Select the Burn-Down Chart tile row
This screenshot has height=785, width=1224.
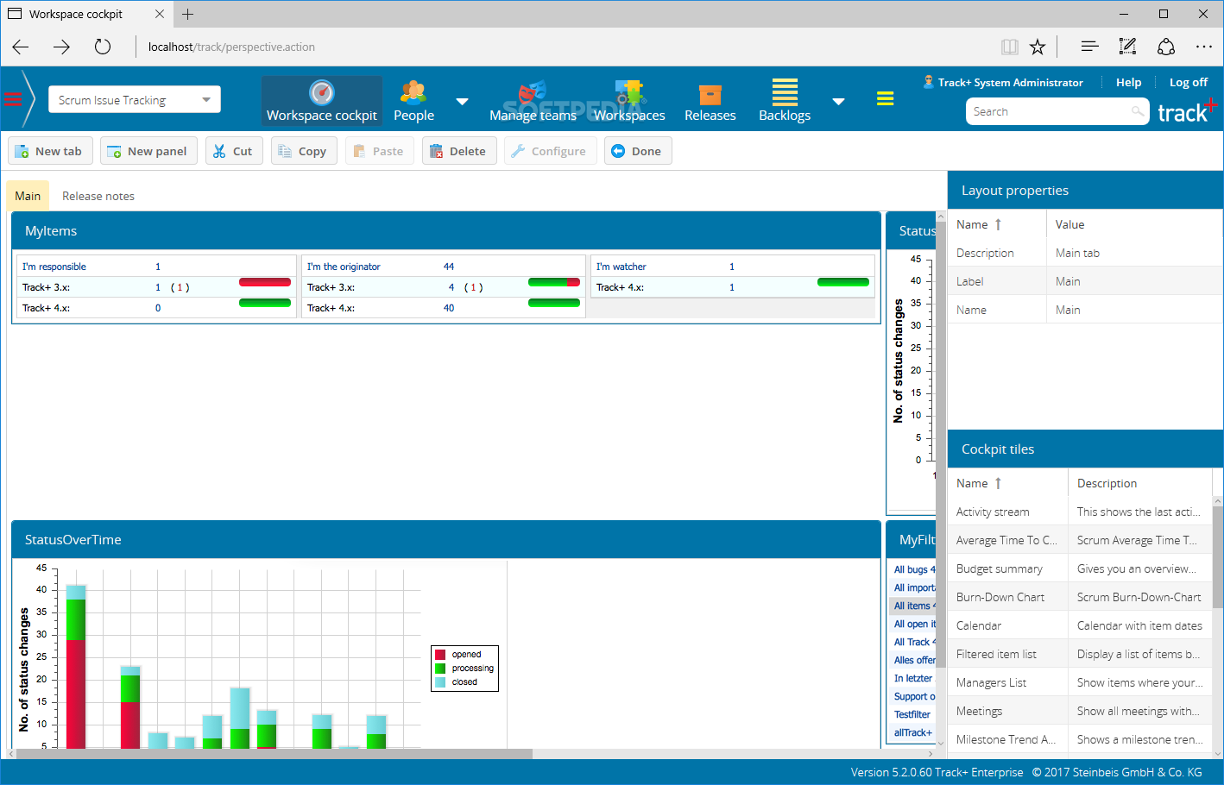(1080, 597)
